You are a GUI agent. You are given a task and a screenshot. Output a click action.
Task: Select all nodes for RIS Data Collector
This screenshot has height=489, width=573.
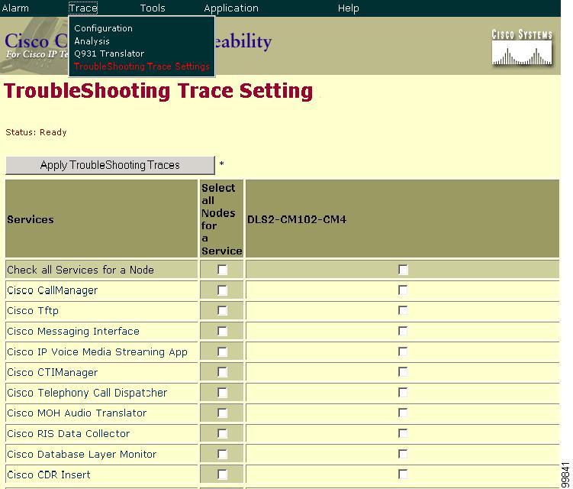[x=222, y=433]
